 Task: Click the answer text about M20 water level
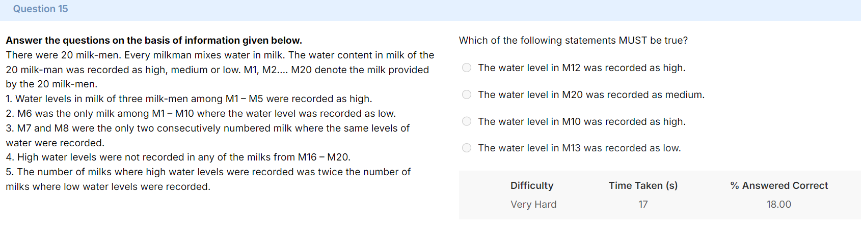pos(591,94)
